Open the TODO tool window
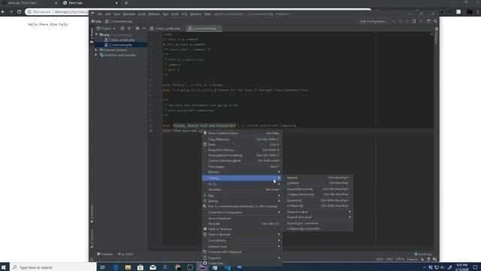Viewport: 481px width, 271px height. point(126,254)
